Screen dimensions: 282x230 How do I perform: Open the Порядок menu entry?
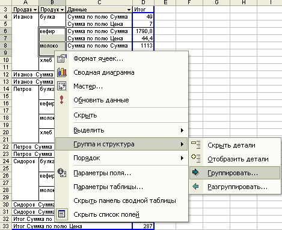coord(121,158)
